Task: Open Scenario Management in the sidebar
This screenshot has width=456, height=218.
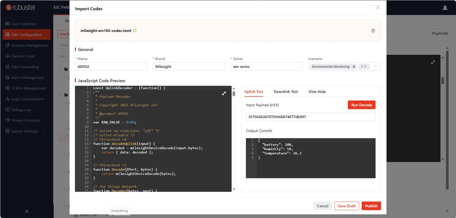Action: [x=26, y=45]
